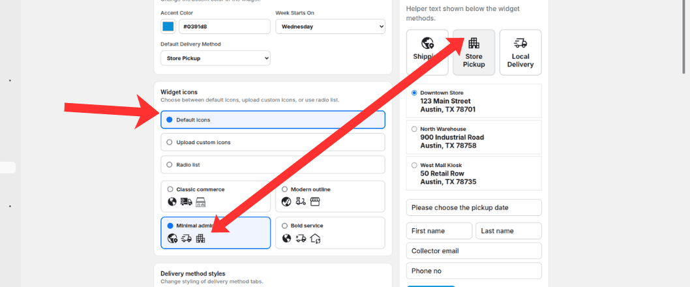Click the Modern outline delivery cart icon
Screen dimensions: 690x287
coord(301,202)
